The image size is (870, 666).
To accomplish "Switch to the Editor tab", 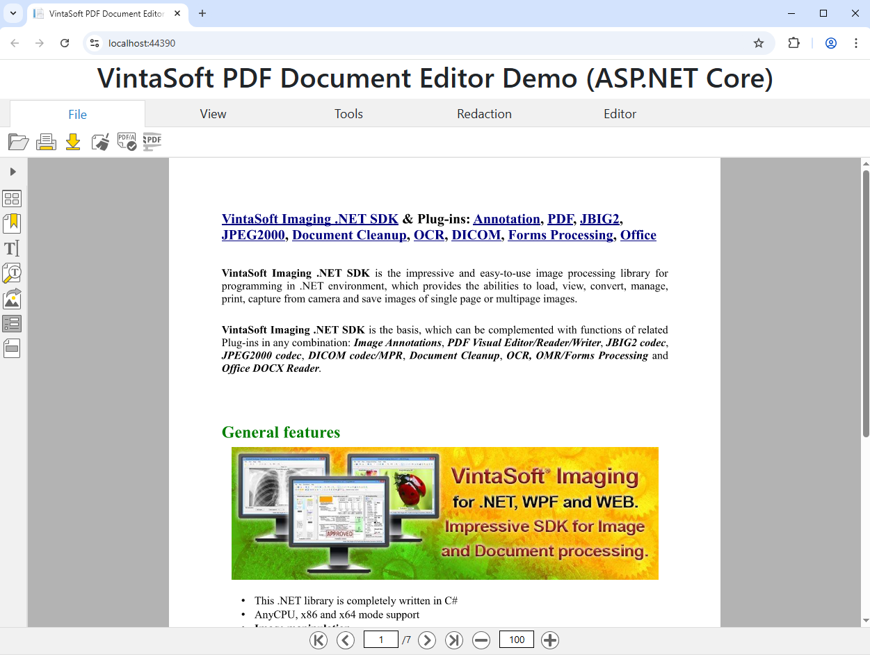I will click(620, 114).
